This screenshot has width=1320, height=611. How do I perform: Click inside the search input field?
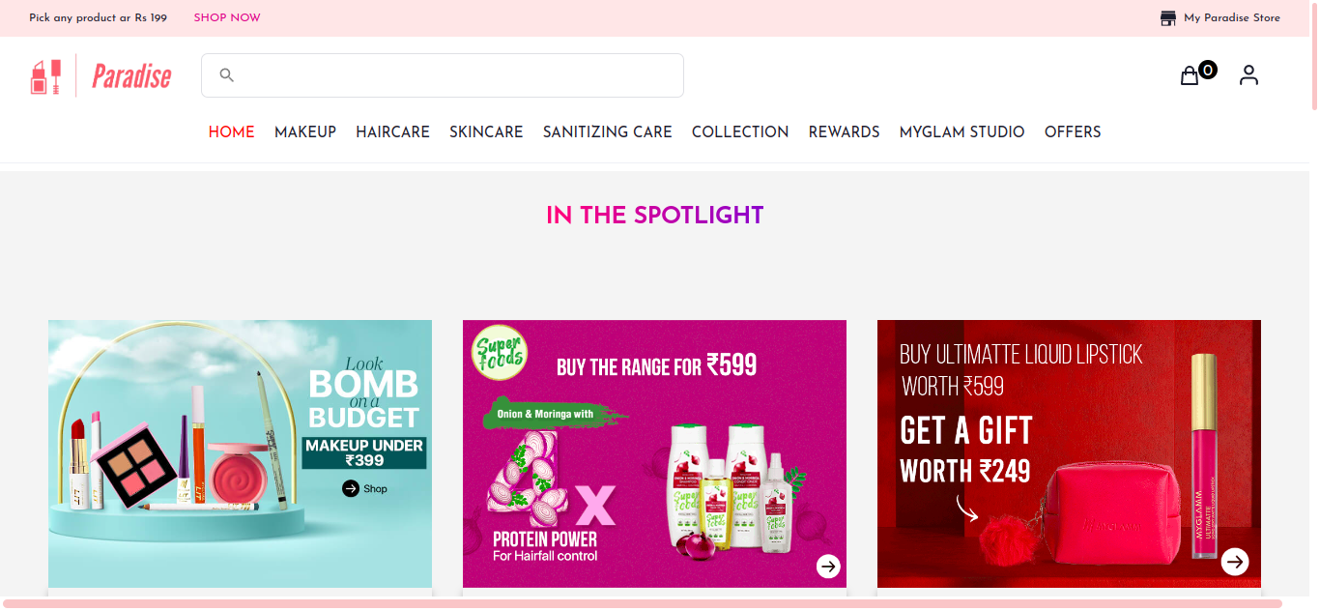(445, 74)
